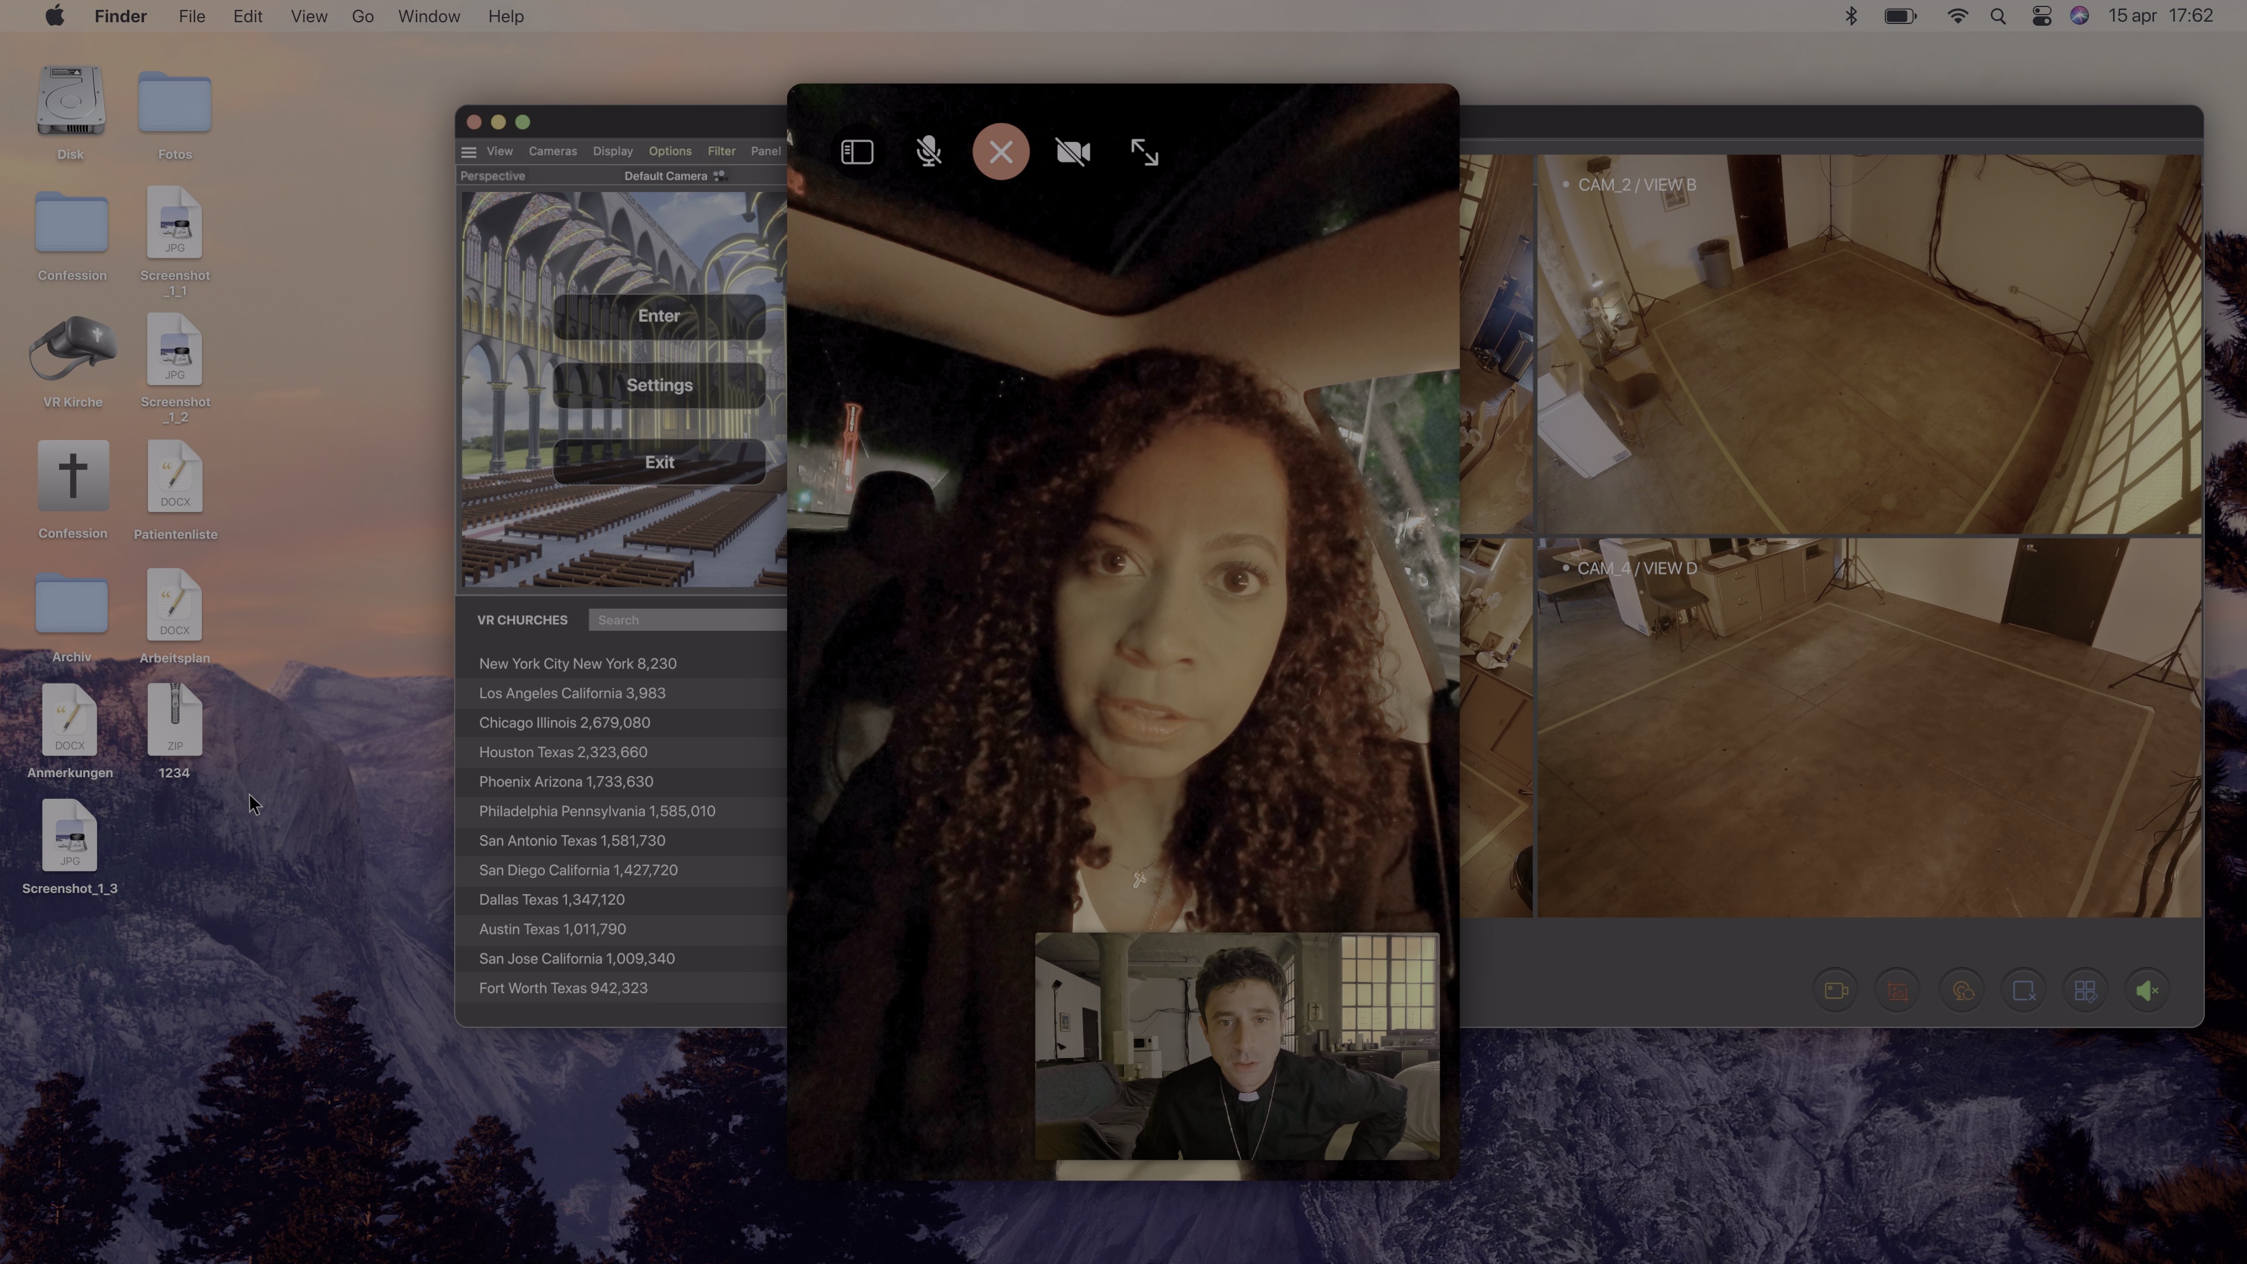Click the linked grid layout icon
2247x1264 pixels.
(x=2085, y=991)
